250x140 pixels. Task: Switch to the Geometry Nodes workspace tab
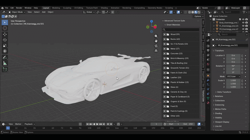(155, 8)
